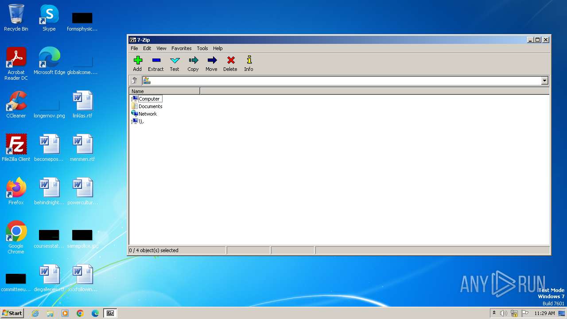Select the xxxfollowin… document on desktop
The height and width of the screenshot is (319, 567).
(82, 278)
